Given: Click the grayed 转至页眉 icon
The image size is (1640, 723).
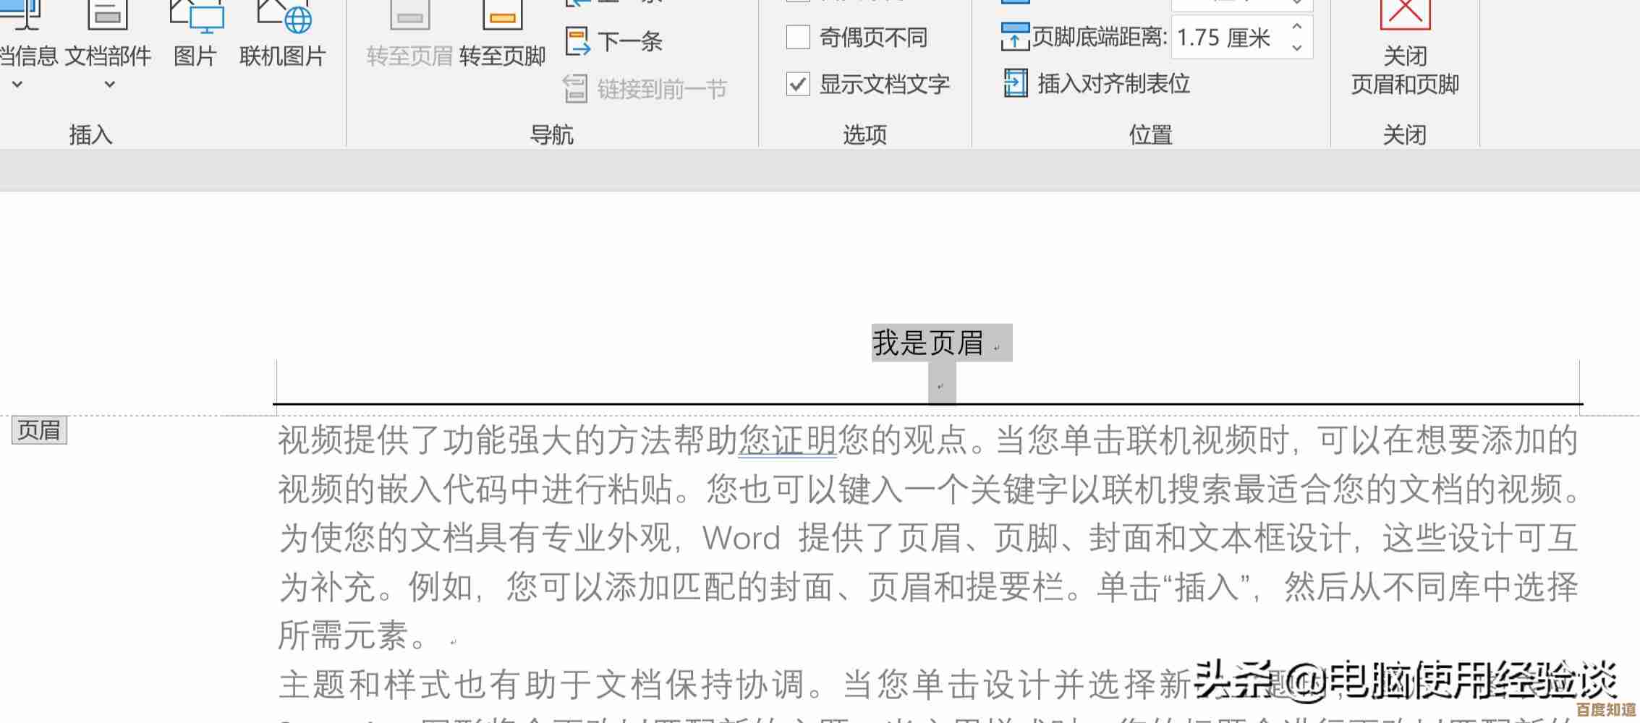Looking at the screenshot, I should 409,16.
